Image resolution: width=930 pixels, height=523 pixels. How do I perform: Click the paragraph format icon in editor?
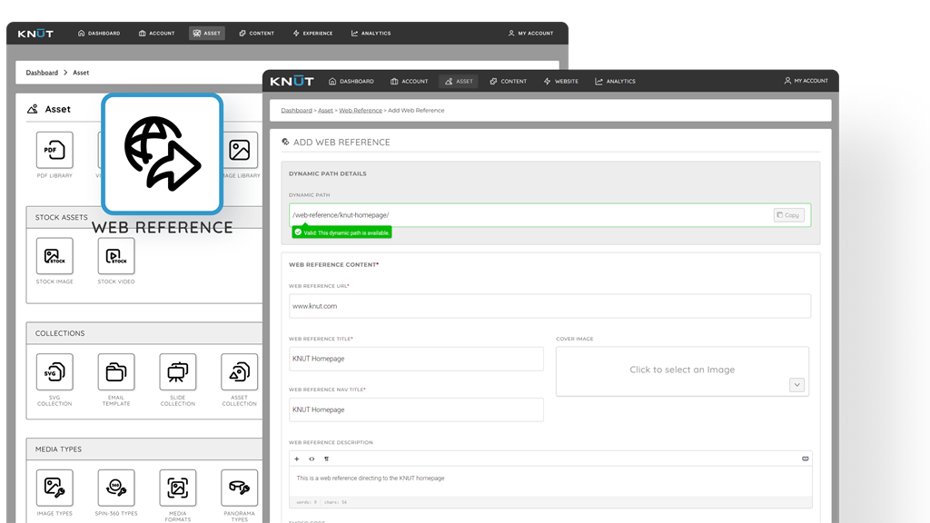point(327,459)
